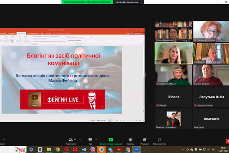This screenshot has height=153, width=229.
Task: Start slideshow from the status bar icon
Action: [121, 121]
